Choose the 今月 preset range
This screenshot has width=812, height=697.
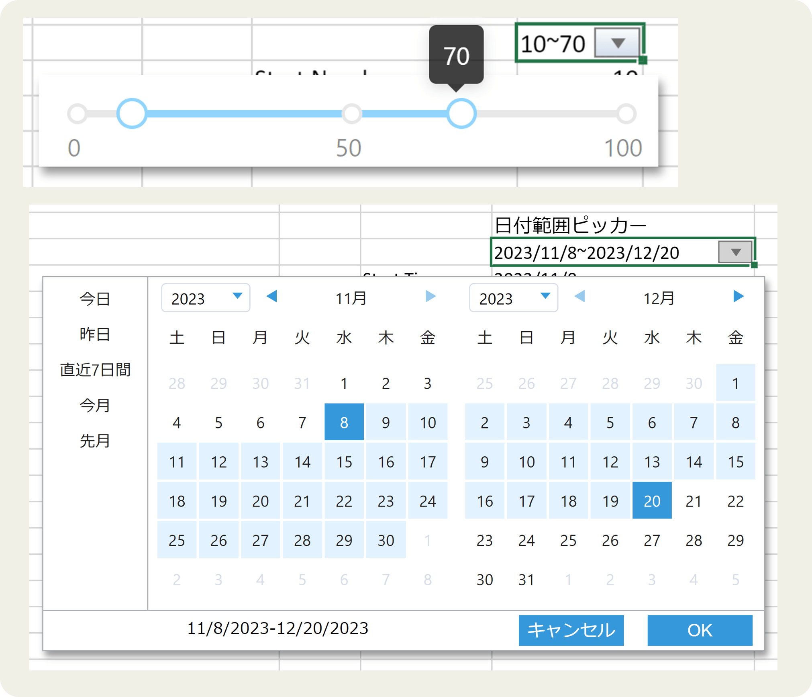(x=95, y=405)
